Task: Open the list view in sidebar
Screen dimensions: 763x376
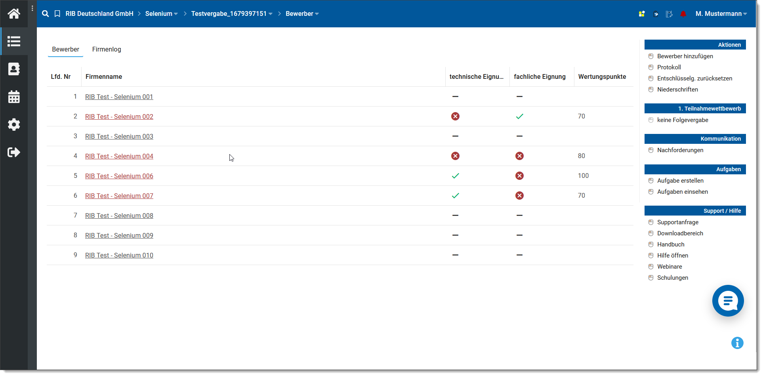Action: point(14,41)
